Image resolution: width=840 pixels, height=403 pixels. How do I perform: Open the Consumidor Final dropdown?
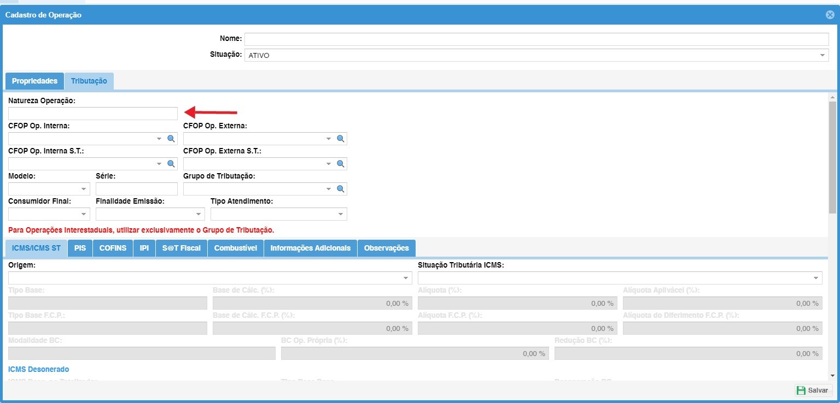coord(84,214)
